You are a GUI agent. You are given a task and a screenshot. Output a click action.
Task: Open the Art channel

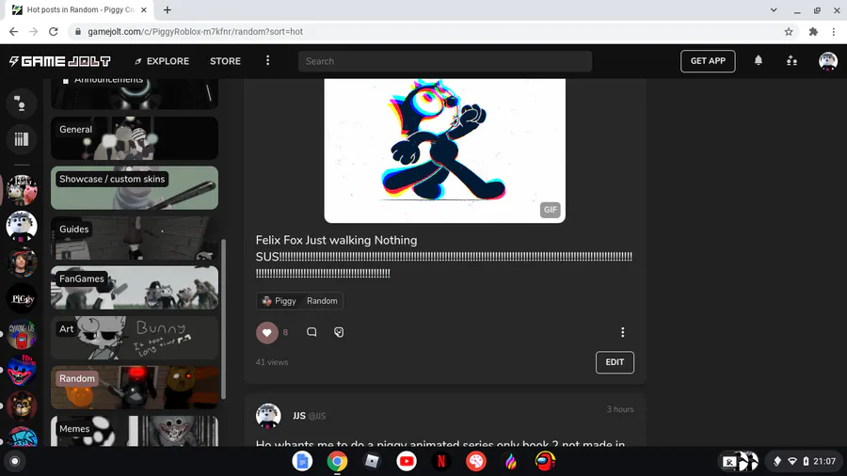click(x=135, y=338)
